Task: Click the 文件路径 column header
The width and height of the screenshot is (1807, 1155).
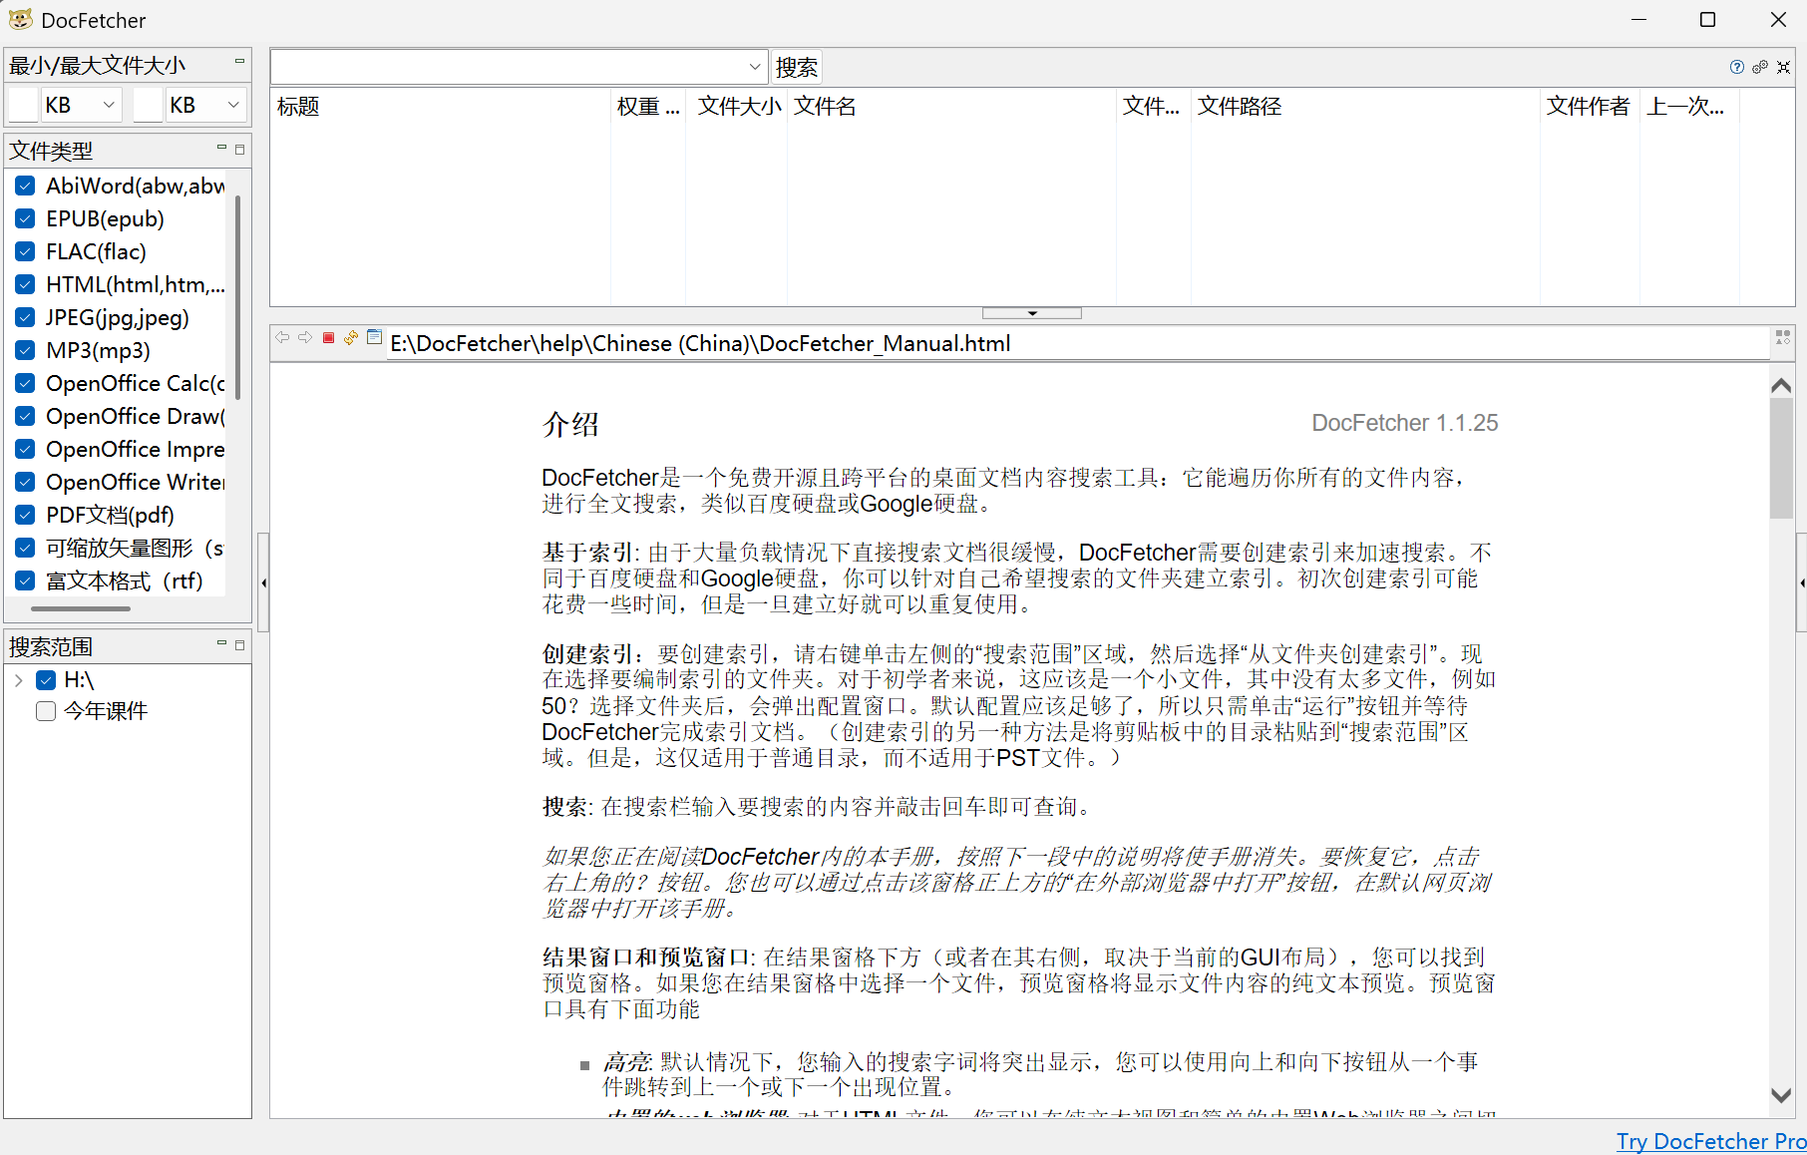Action: (x=1240, y=107)
